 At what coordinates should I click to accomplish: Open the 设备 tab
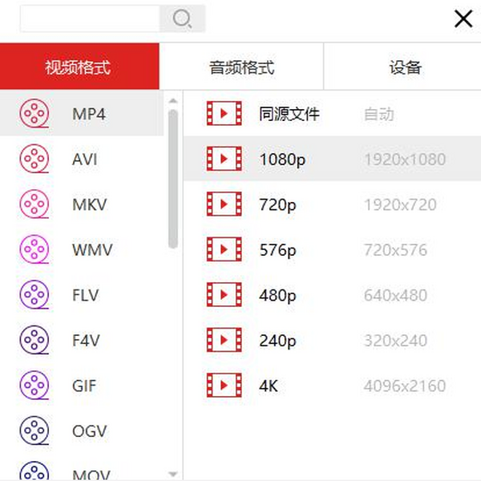coord(402,67)
